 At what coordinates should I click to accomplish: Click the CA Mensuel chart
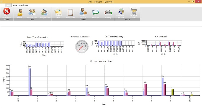click(x=160, y=45)
